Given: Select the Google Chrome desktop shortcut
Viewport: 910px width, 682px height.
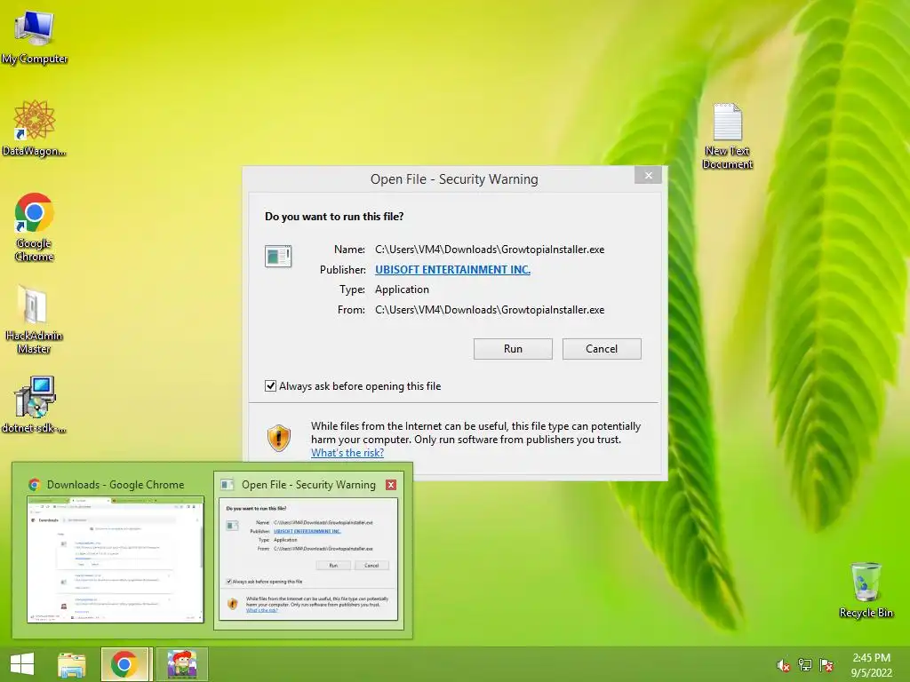Looking at the screenshot, I should click(x=35, y=226).
